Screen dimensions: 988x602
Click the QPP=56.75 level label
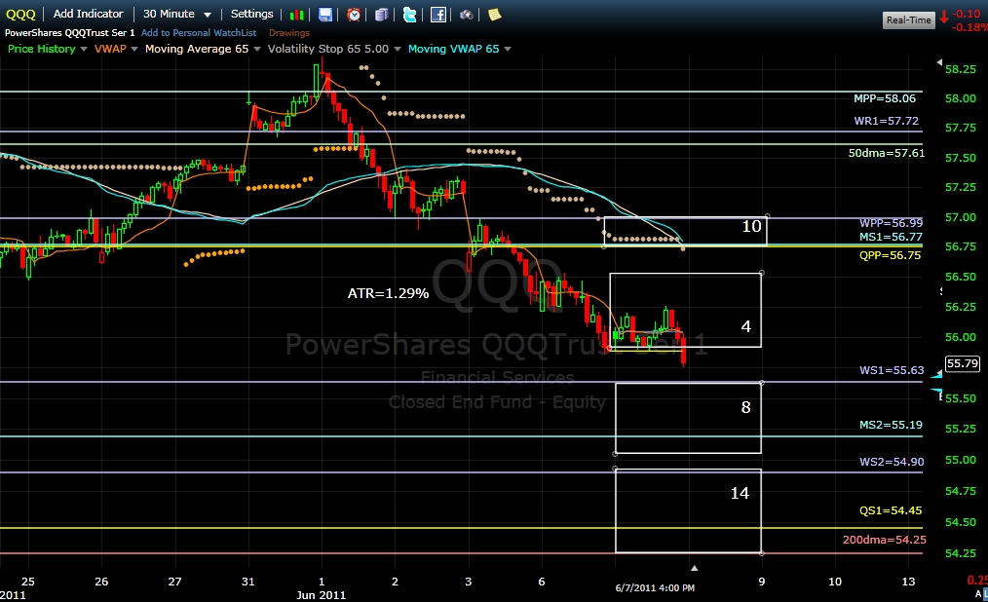[x=890, y=255]
